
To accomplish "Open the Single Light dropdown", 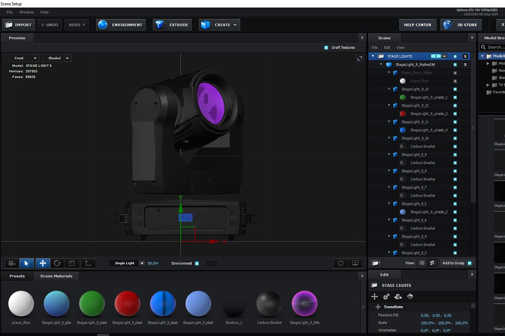I will click(127, 263).
